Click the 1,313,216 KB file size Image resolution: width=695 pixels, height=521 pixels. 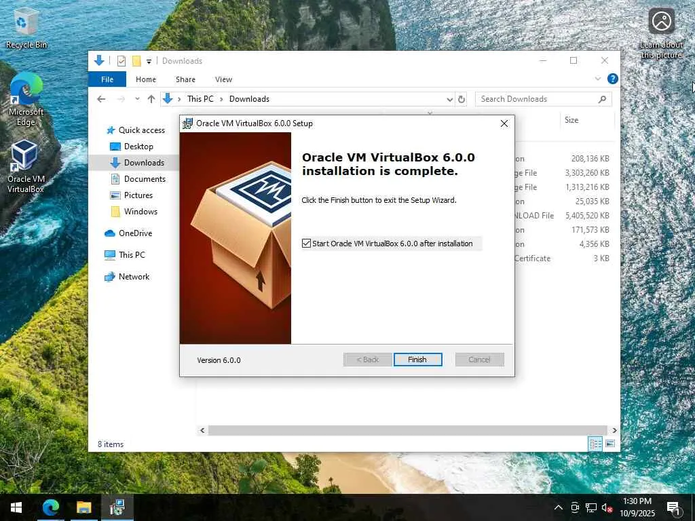pyautogui.click(x=587, y=187)
